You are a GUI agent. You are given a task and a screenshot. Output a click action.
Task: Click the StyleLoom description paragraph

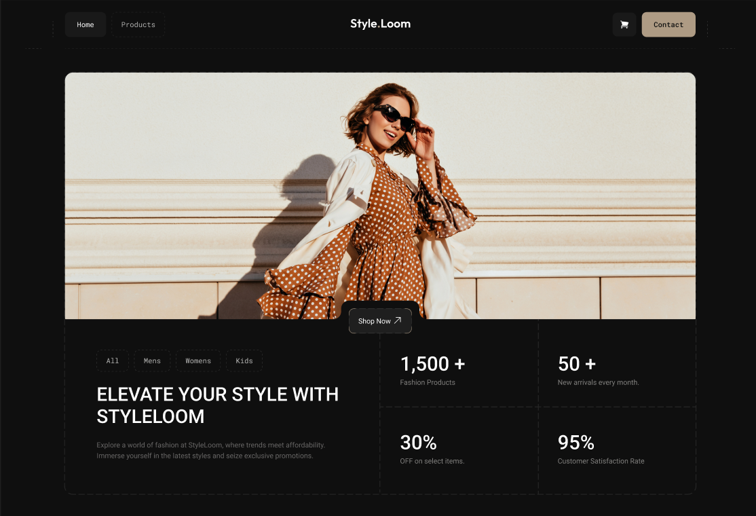click(x=211, y=450)
